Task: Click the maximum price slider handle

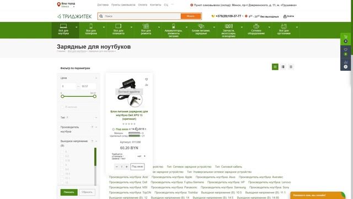Action: coord(95,96)
